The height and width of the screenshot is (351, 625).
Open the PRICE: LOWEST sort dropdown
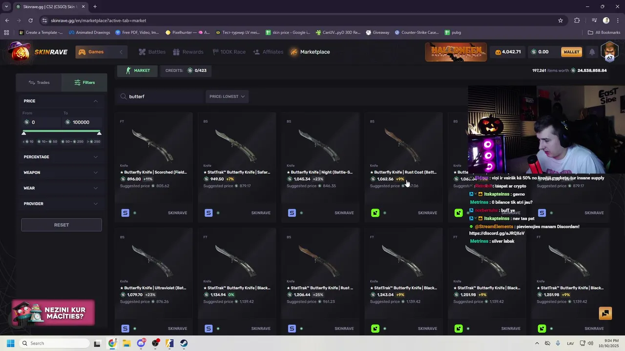pos(227,97)
